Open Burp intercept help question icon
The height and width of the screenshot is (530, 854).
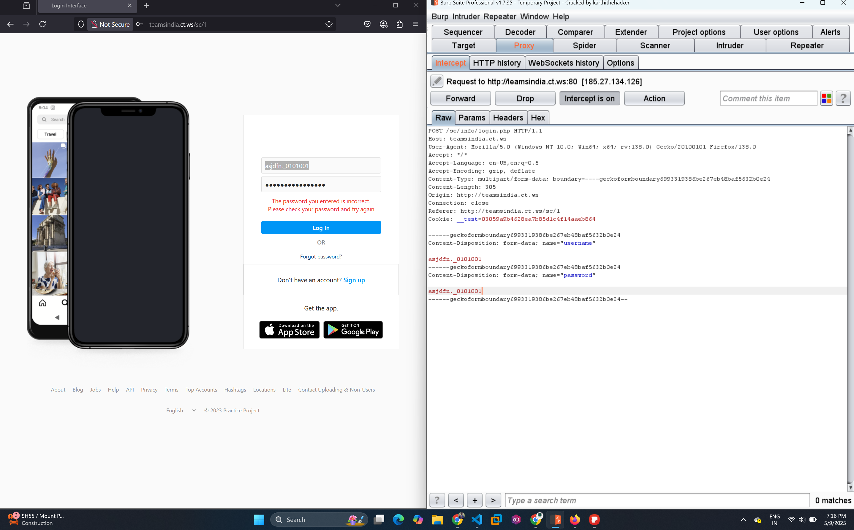843,99
